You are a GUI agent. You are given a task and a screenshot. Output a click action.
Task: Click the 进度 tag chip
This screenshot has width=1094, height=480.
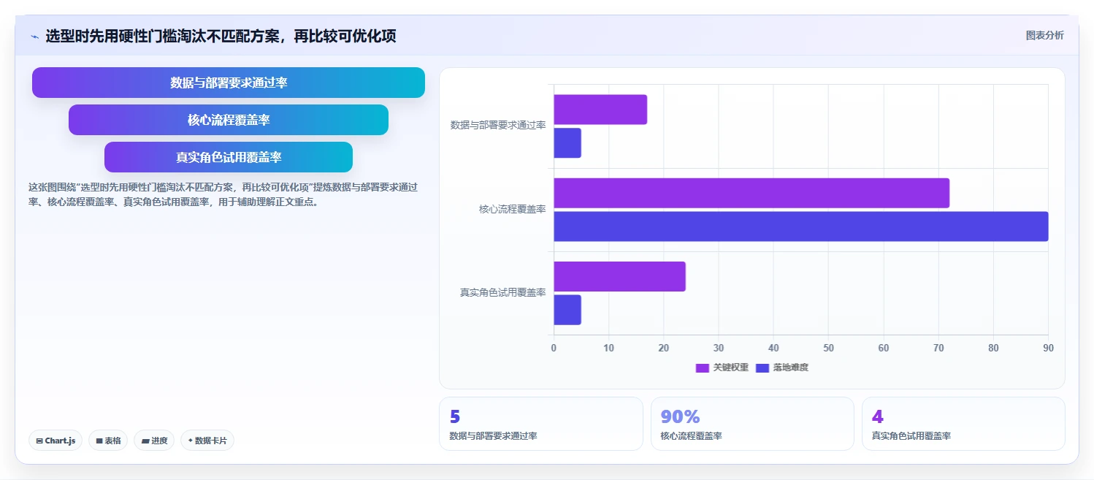tap(154, 441)
